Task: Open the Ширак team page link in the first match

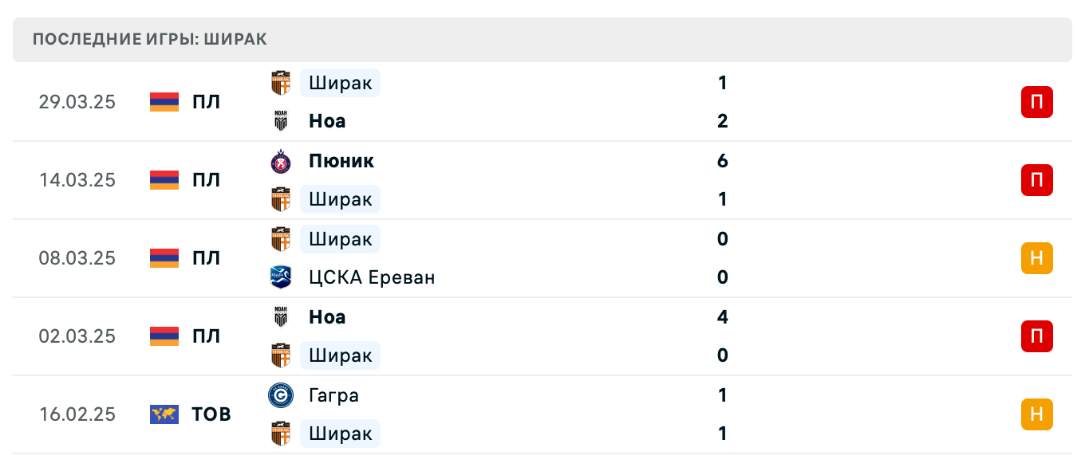Action: point(340,83)
